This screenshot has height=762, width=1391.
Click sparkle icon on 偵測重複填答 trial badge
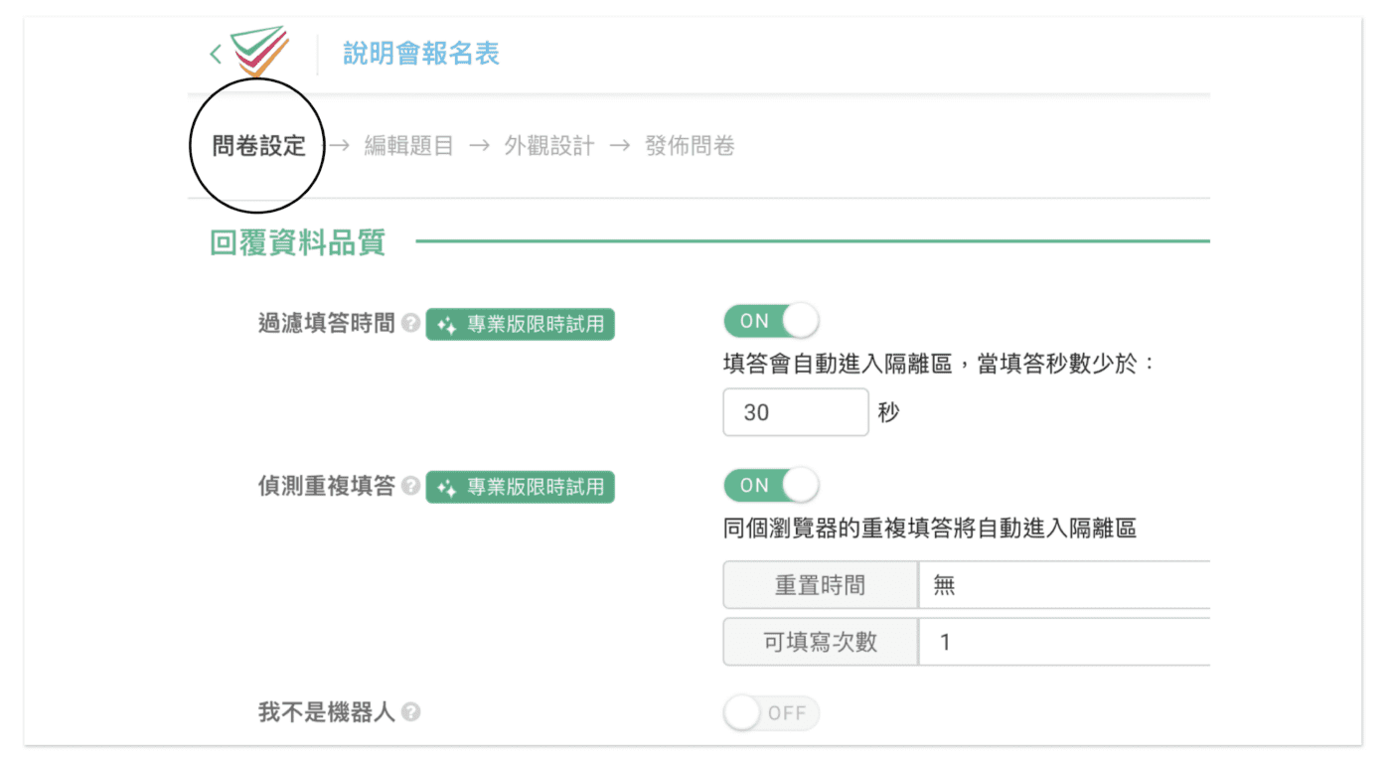tap(447, 488)
